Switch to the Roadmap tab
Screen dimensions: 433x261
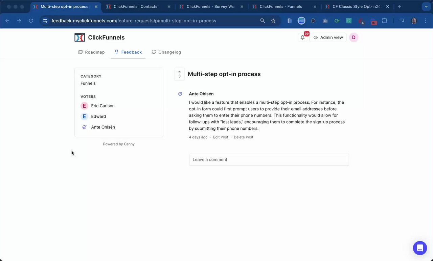click(91, 52)
